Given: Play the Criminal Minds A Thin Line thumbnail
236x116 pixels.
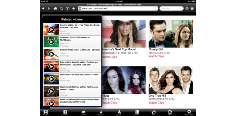Looking at the screenshot, I should coord(51,54).
